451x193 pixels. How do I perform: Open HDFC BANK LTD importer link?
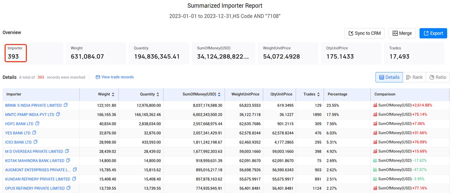[x=19, y=124]
